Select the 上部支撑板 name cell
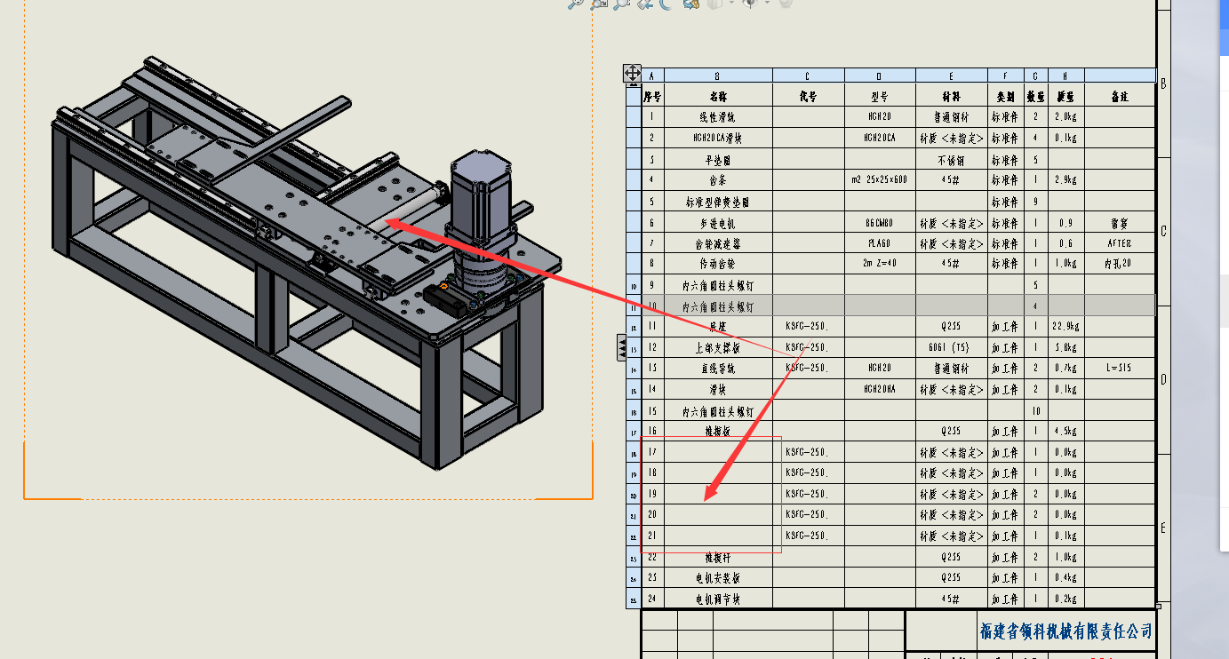The image size is (1229, 659). (x=718, y=348)
